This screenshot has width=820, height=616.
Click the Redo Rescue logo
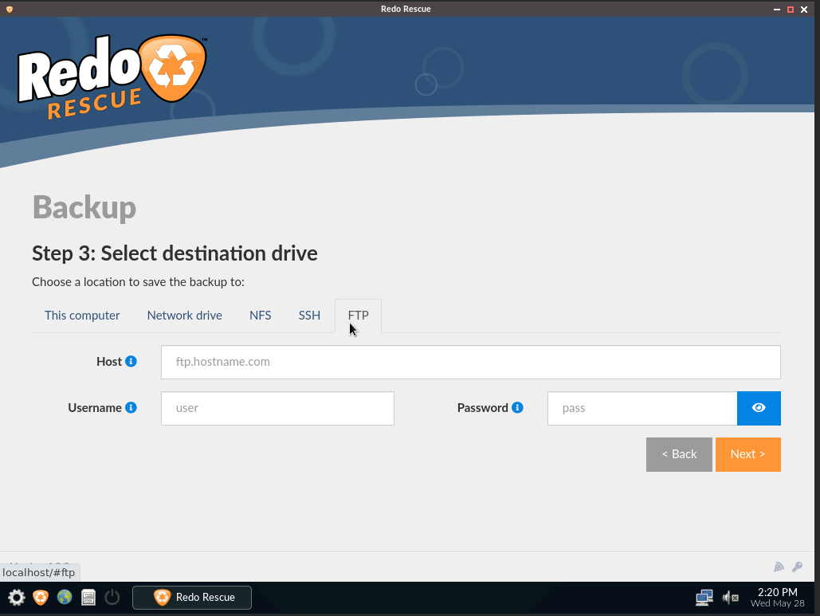112,77
